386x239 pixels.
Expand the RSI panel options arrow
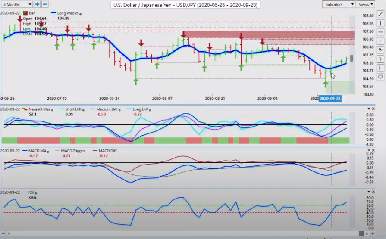[369, 192]
